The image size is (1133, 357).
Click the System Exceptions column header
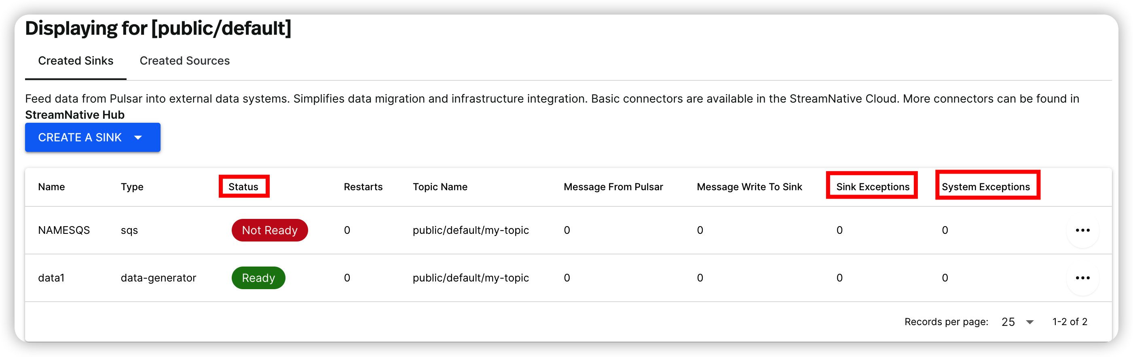986,187
